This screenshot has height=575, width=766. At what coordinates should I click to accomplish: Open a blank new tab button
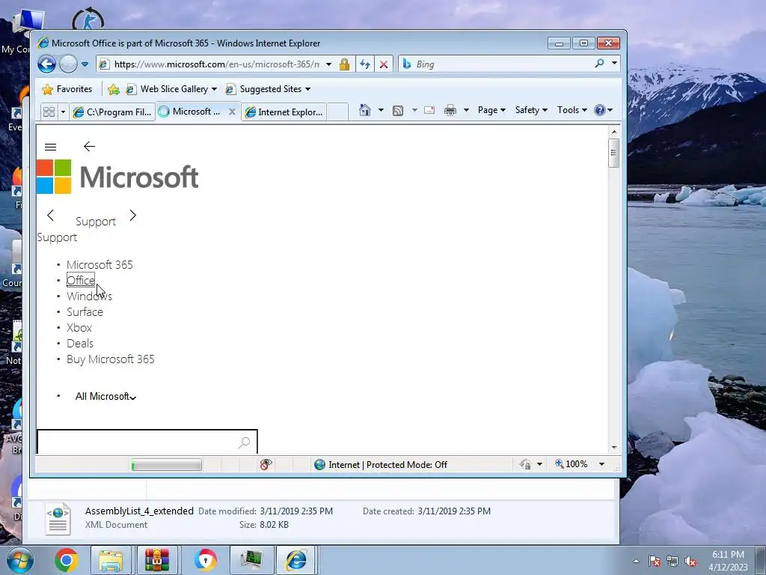337,112
